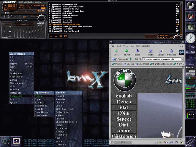Open the File menu in Netscape
This screenshot has height=147, width=196.
(113, 46)
